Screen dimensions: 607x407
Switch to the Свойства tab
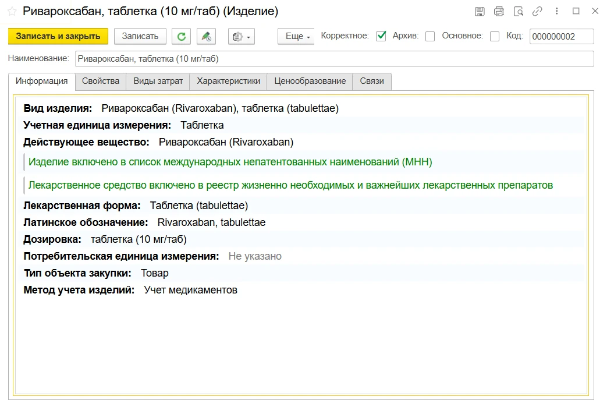pos(101,82)
